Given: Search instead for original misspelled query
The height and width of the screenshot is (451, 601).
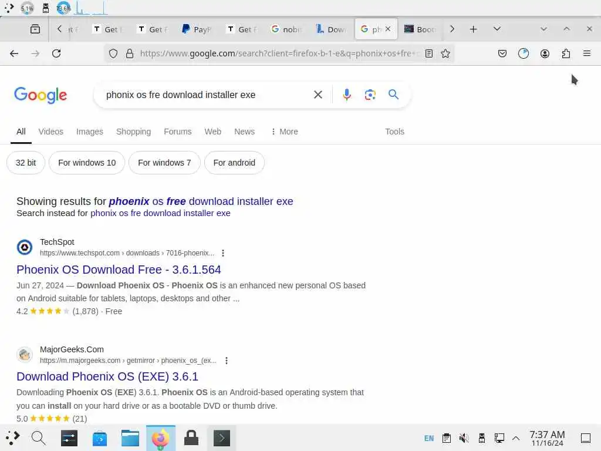Looking at the screenshot, I should point(160,213).
